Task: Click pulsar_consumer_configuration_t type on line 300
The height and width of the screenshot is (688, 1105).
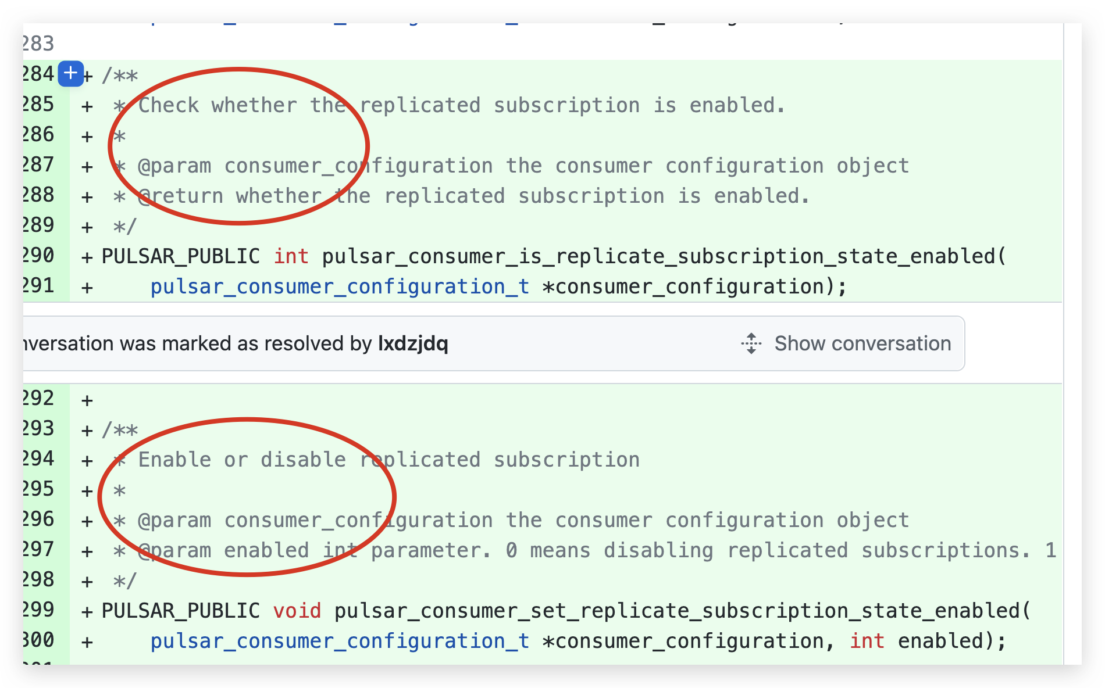Action: [x=340, y=642]
